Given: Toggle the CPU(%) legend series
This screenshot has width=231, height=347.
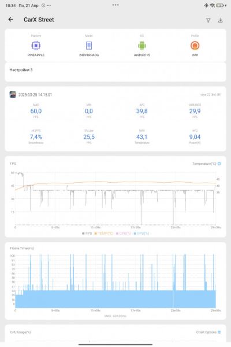Looking at the screenshot, I should [x=124, y=233].
